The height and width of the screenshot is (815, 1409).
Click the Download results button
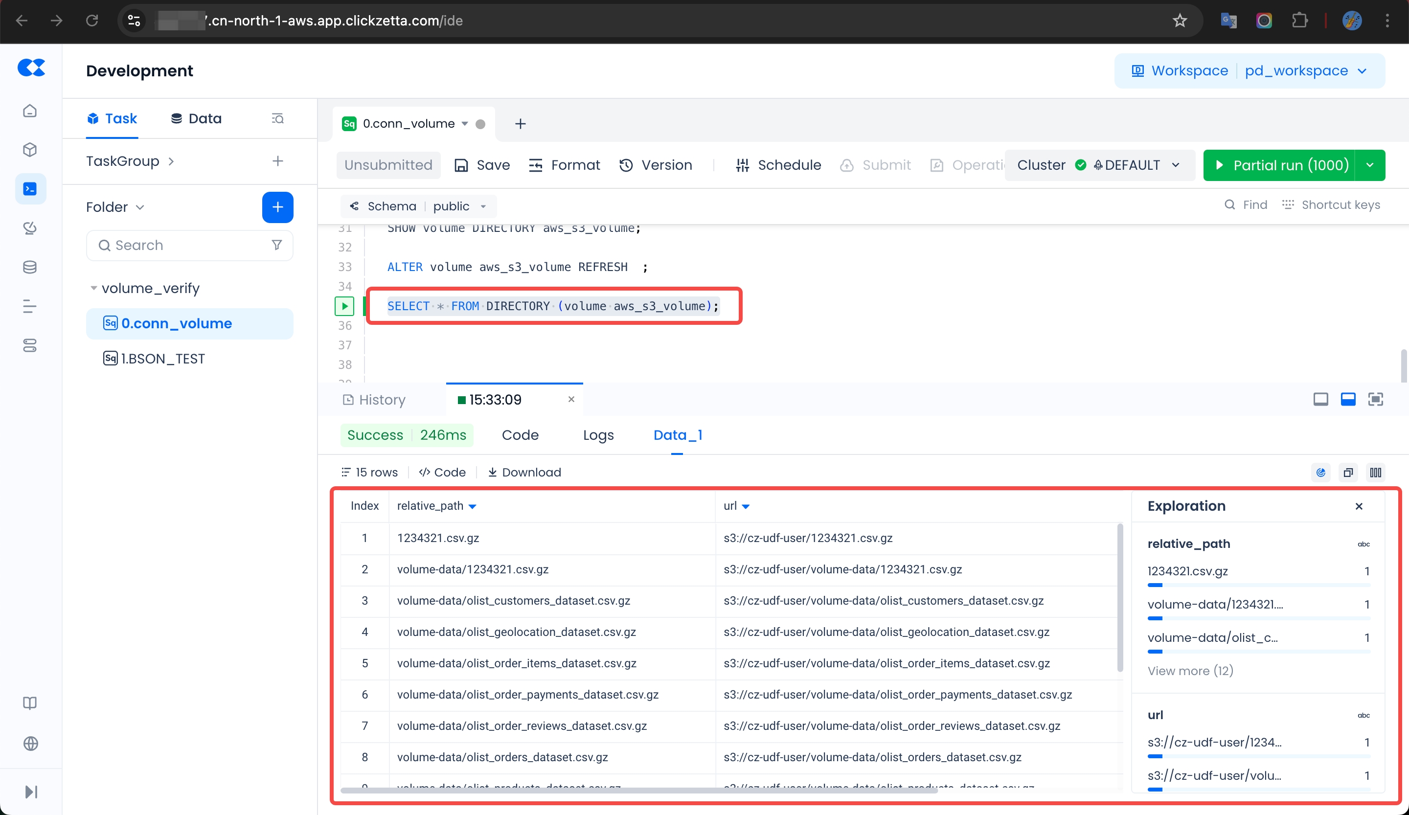point(524,473)
